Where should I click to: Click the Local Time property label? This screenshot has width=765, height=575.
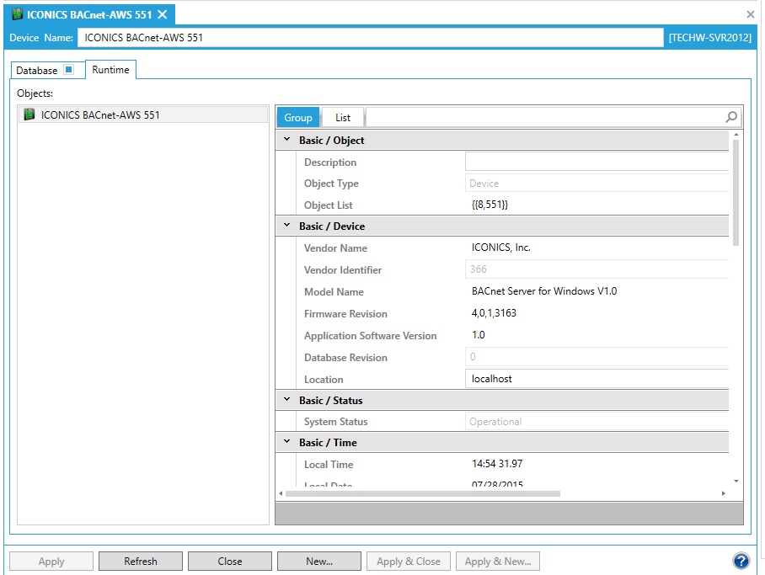coord(329,465)
